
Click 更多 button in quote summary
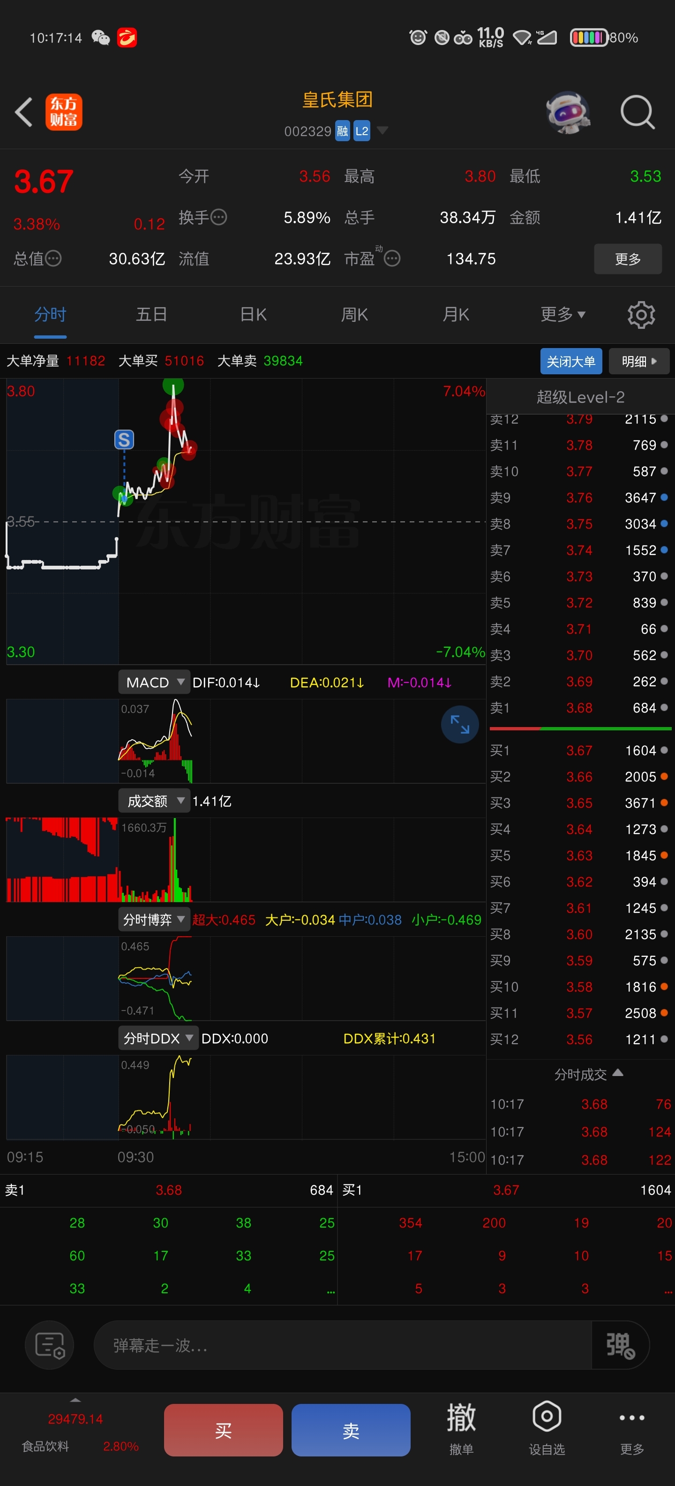pos(628,259)
